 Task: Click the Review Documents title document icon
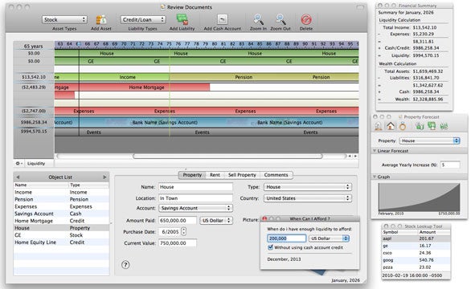pos(163,7)
